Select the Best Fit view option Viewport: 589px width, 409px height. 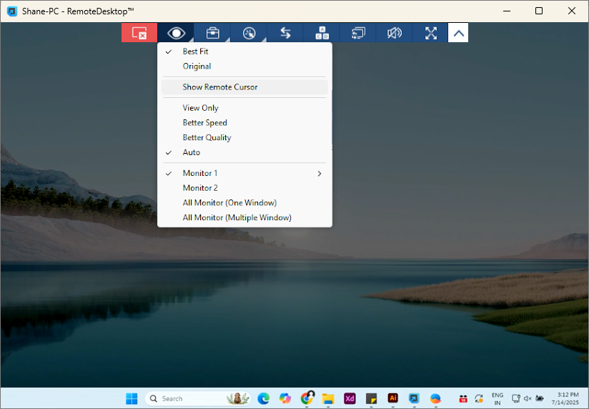pos(195,51)
